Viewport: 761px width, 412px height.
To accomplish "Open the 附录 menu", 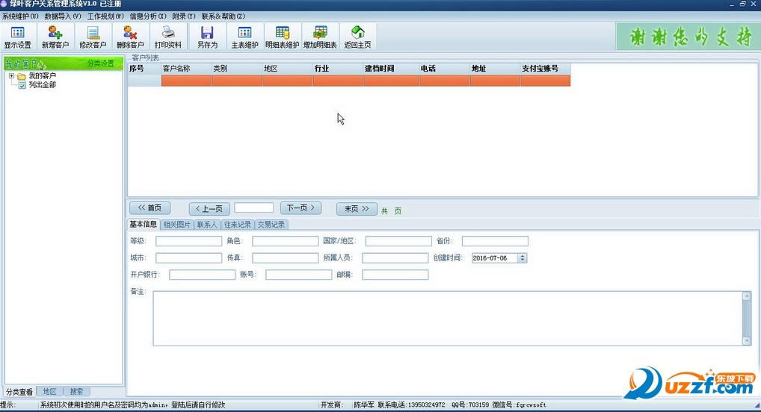I will click(x=183, y=16).
